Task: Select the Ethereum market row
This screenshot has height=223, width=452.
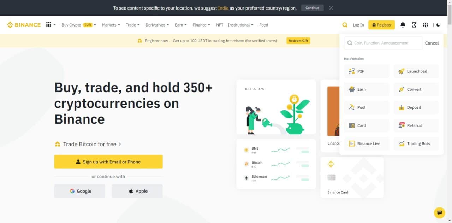Action: [x=276, y=178]
